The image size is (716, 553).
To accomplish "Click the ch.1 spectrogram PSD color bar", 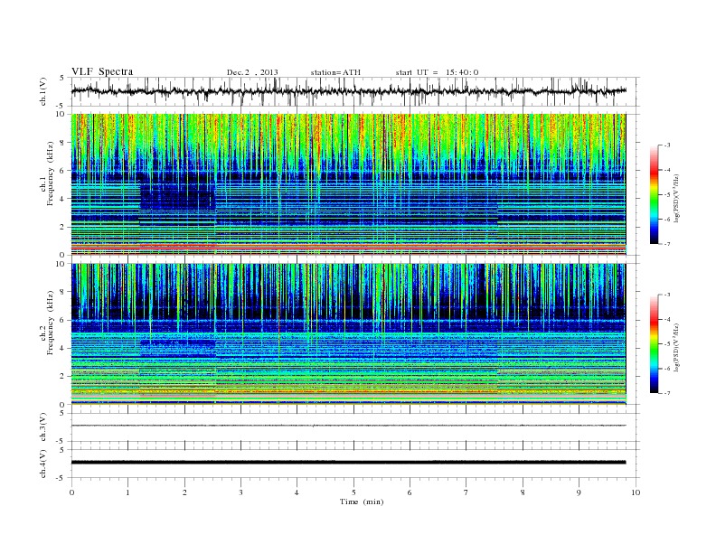I will [x=655, y=194].
